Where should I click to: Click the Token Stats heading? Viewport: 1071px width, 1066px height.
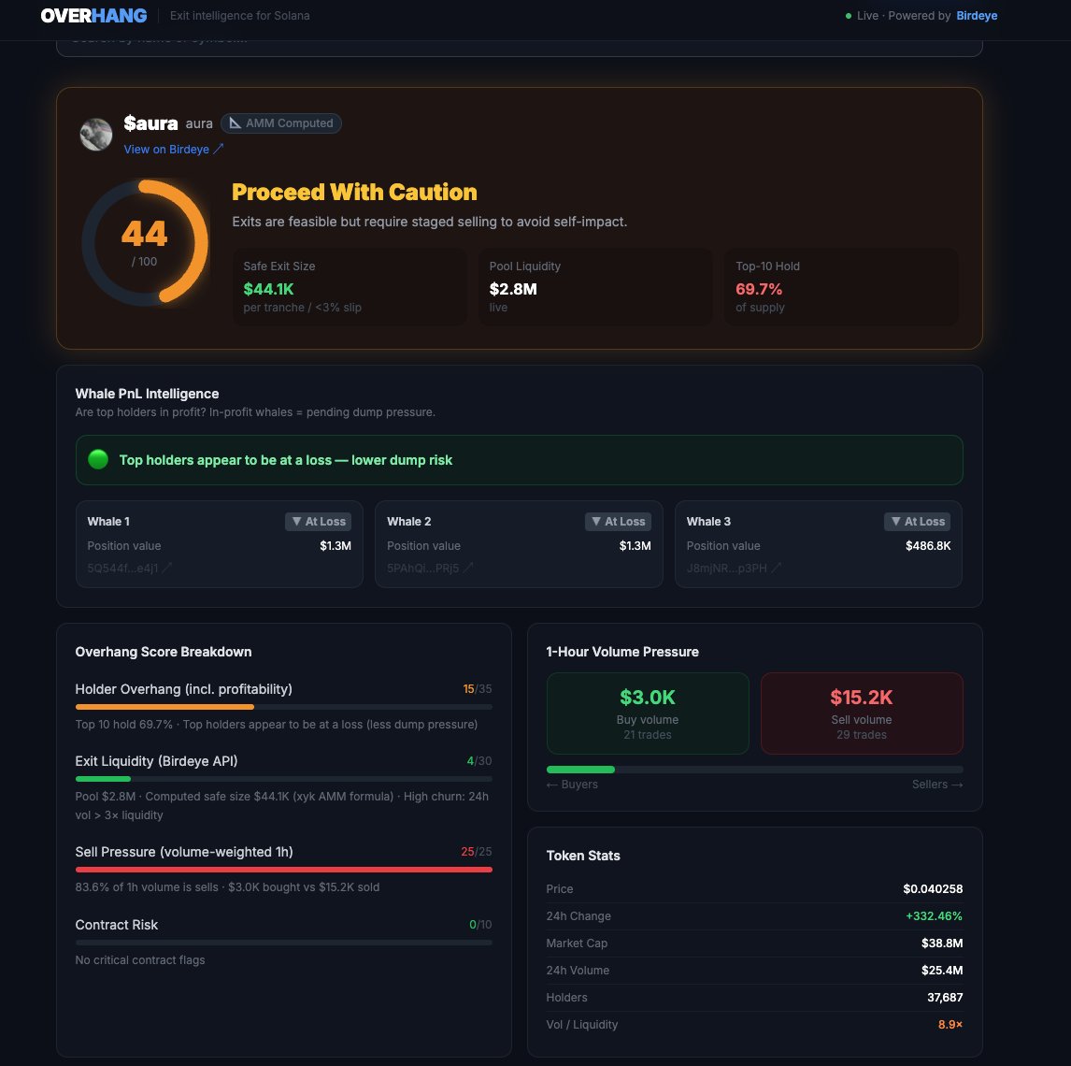pyautogui.click(x=583, y=856)
